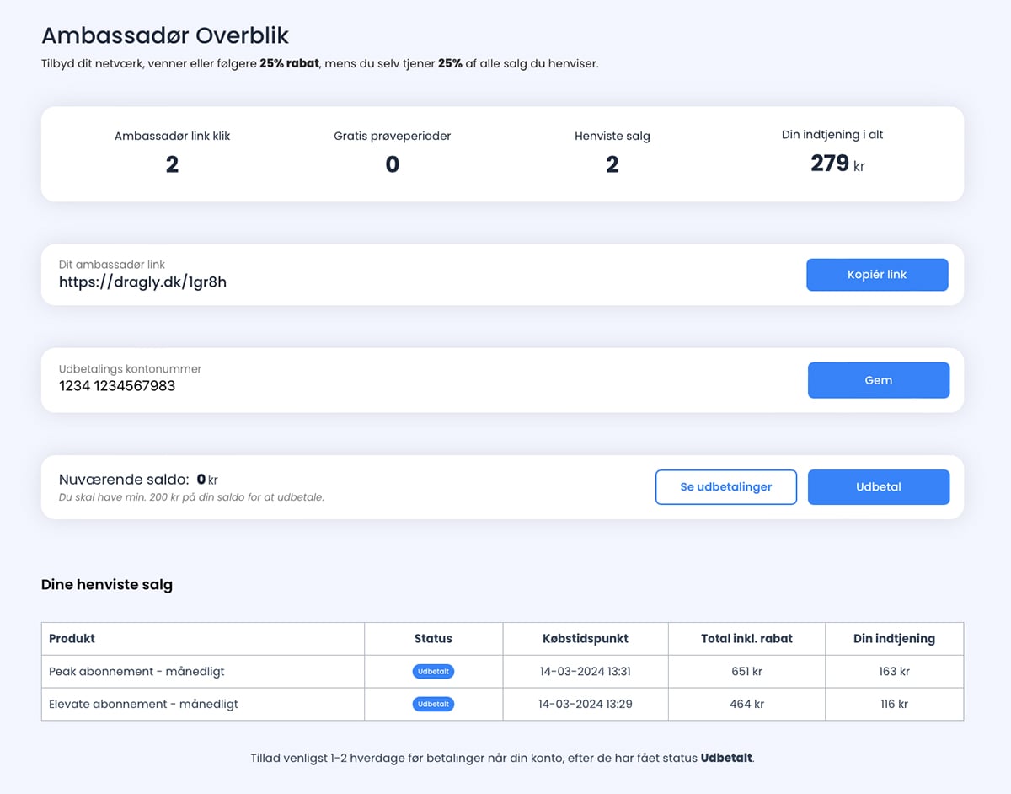
Task: Select the Elevate abonnement - månedligt row
Action: click(x=143, y=704)
